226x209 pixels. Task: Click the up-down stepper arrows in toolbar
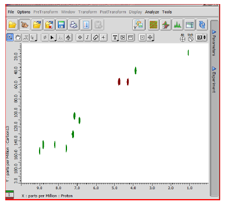click(204, 37)
